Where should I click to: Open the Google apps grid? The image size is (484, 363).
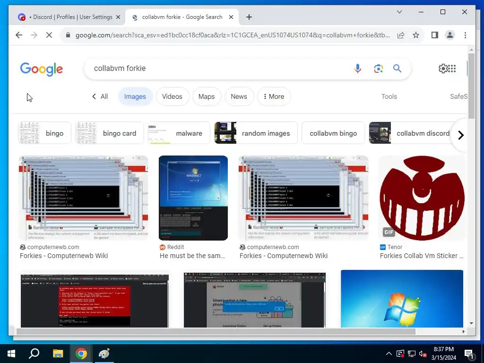(452, 68)
